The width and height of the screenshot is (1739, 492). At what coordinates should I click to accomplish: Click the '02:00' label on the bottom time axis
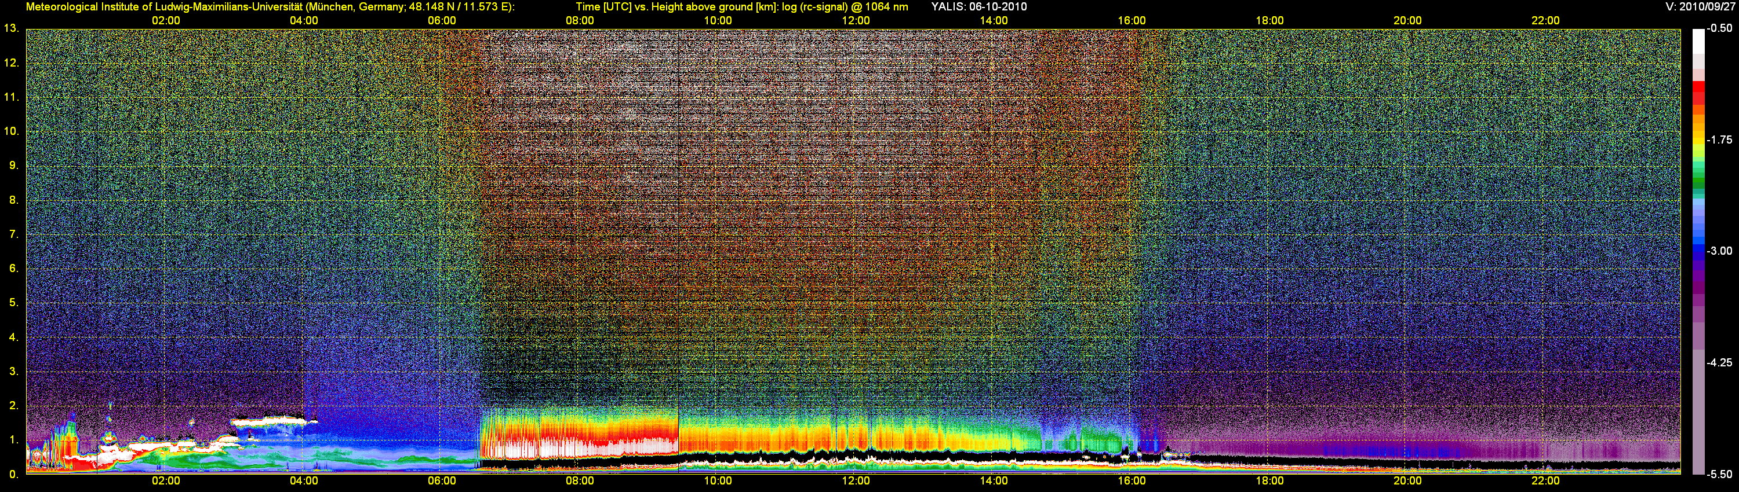165,480
